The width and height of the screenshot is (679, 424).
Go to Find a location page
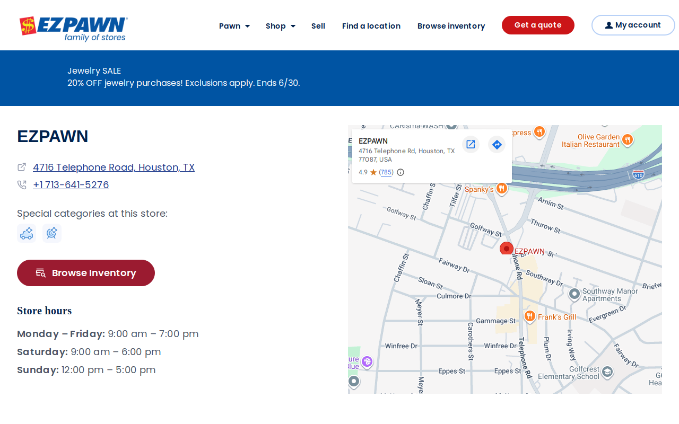tap(371, 26)
